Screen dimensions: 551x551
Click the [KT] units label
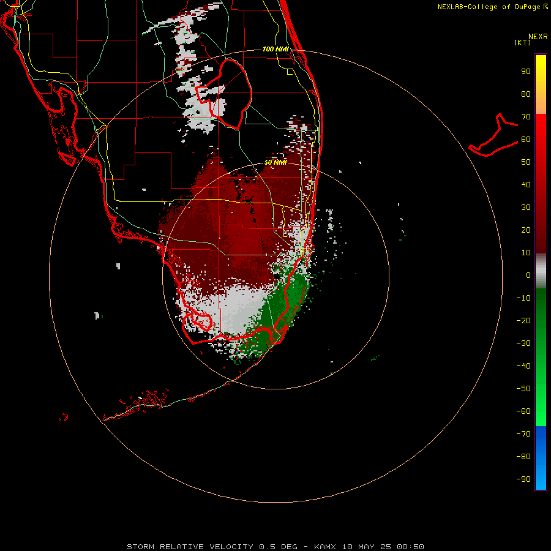click(522, 42)
